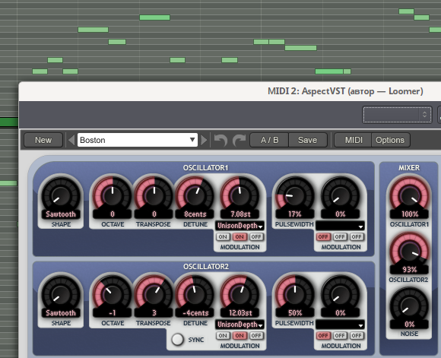
Task: Click Oscillator2 Transpose knob showing 3
Action: tap(154, 294)
